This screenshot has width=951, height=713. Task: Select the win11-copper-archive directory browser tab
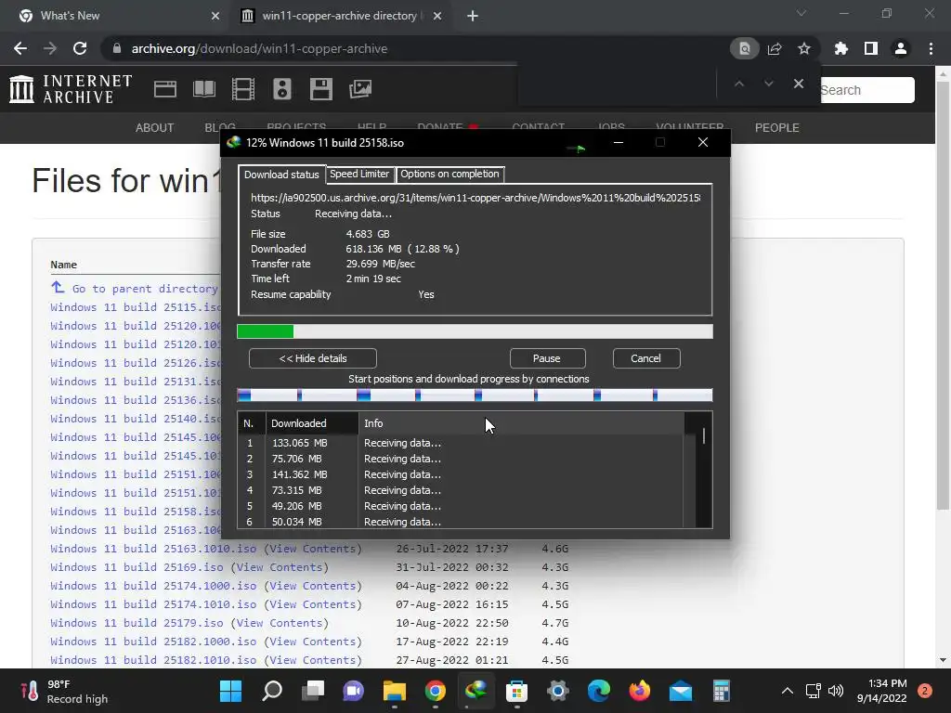point(340,16)
